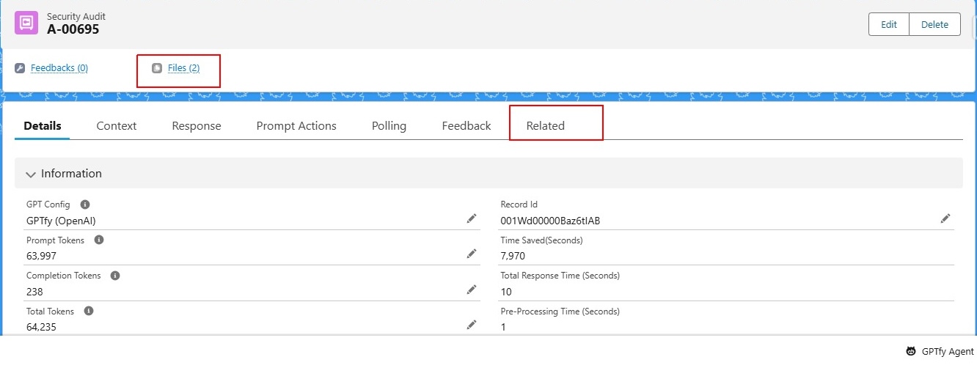Click info icon next to Completion Tokens
This screenshot has height=365, width=977.
115,276
